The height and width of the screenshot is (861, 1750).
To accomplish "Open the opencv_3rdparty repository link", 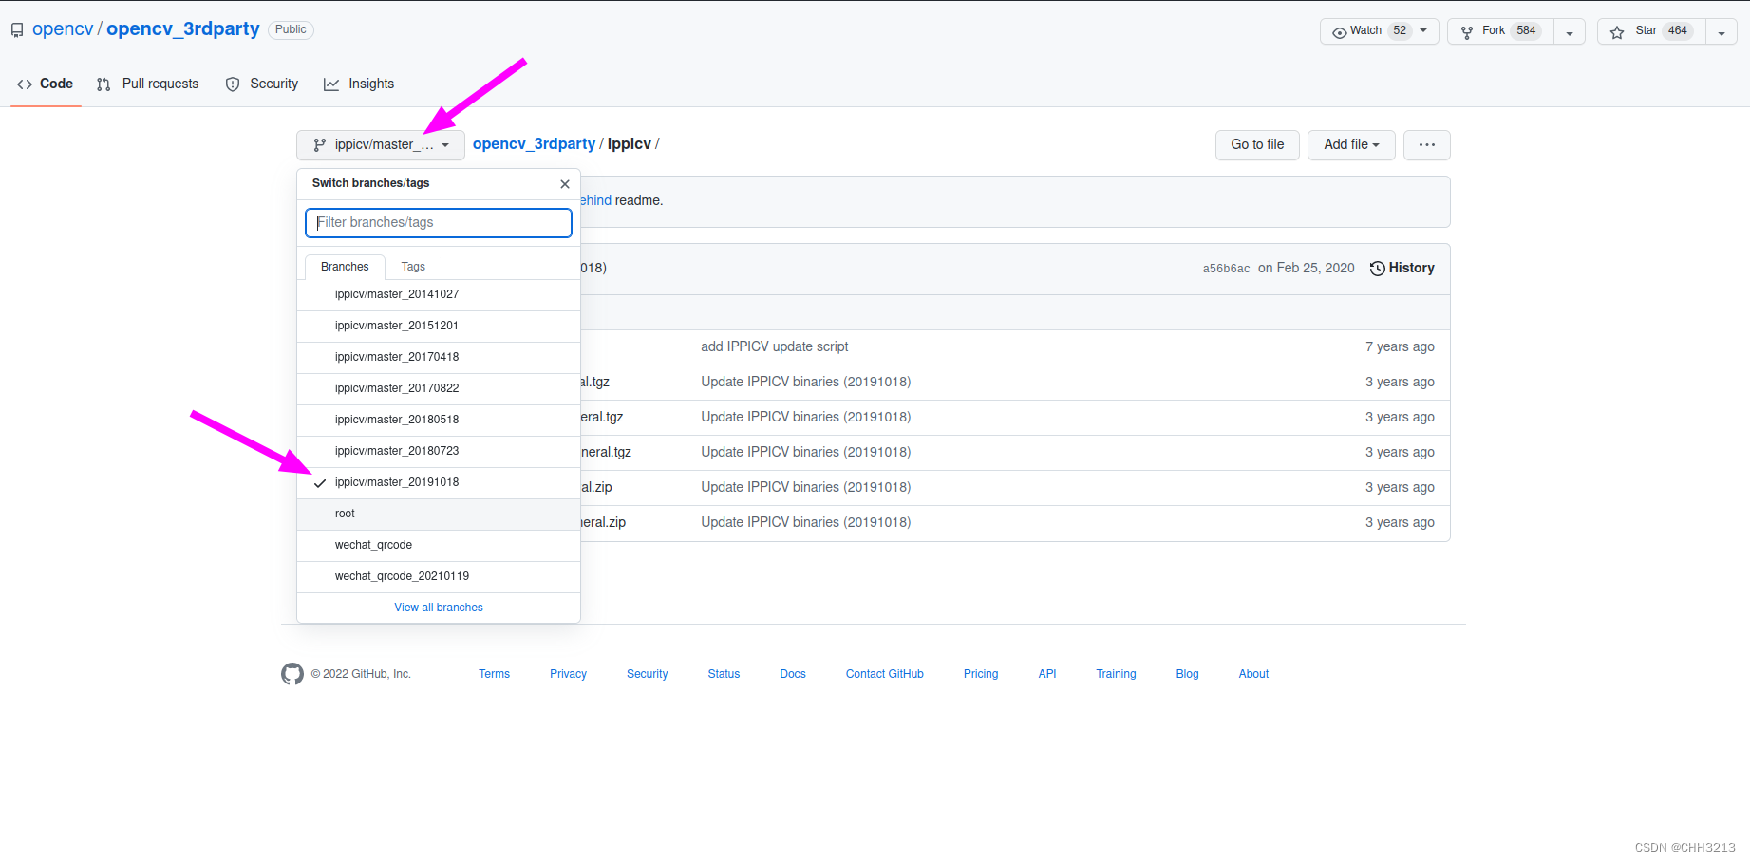I will (183, 29).
